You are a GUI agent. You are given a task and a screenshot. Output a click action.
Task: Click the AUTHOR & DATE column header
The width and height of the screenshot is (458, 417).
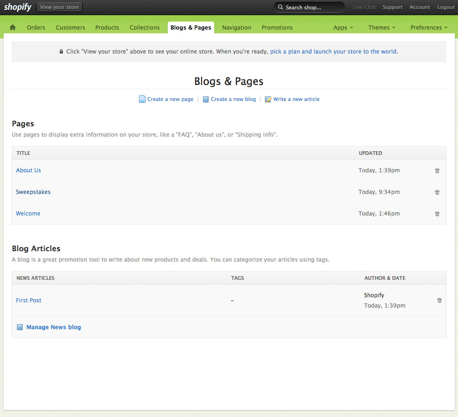pos(385,278)
